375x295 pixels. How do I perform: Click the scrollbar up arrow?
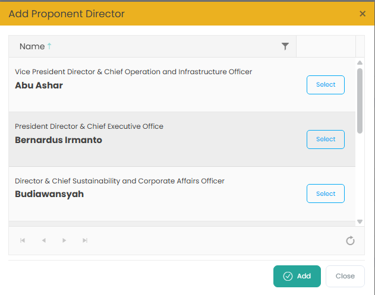360,62
